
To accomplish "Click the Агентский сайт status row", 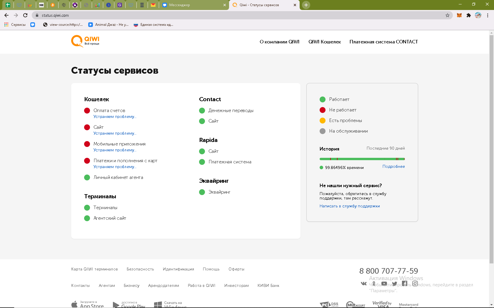I will pos(105,218).
